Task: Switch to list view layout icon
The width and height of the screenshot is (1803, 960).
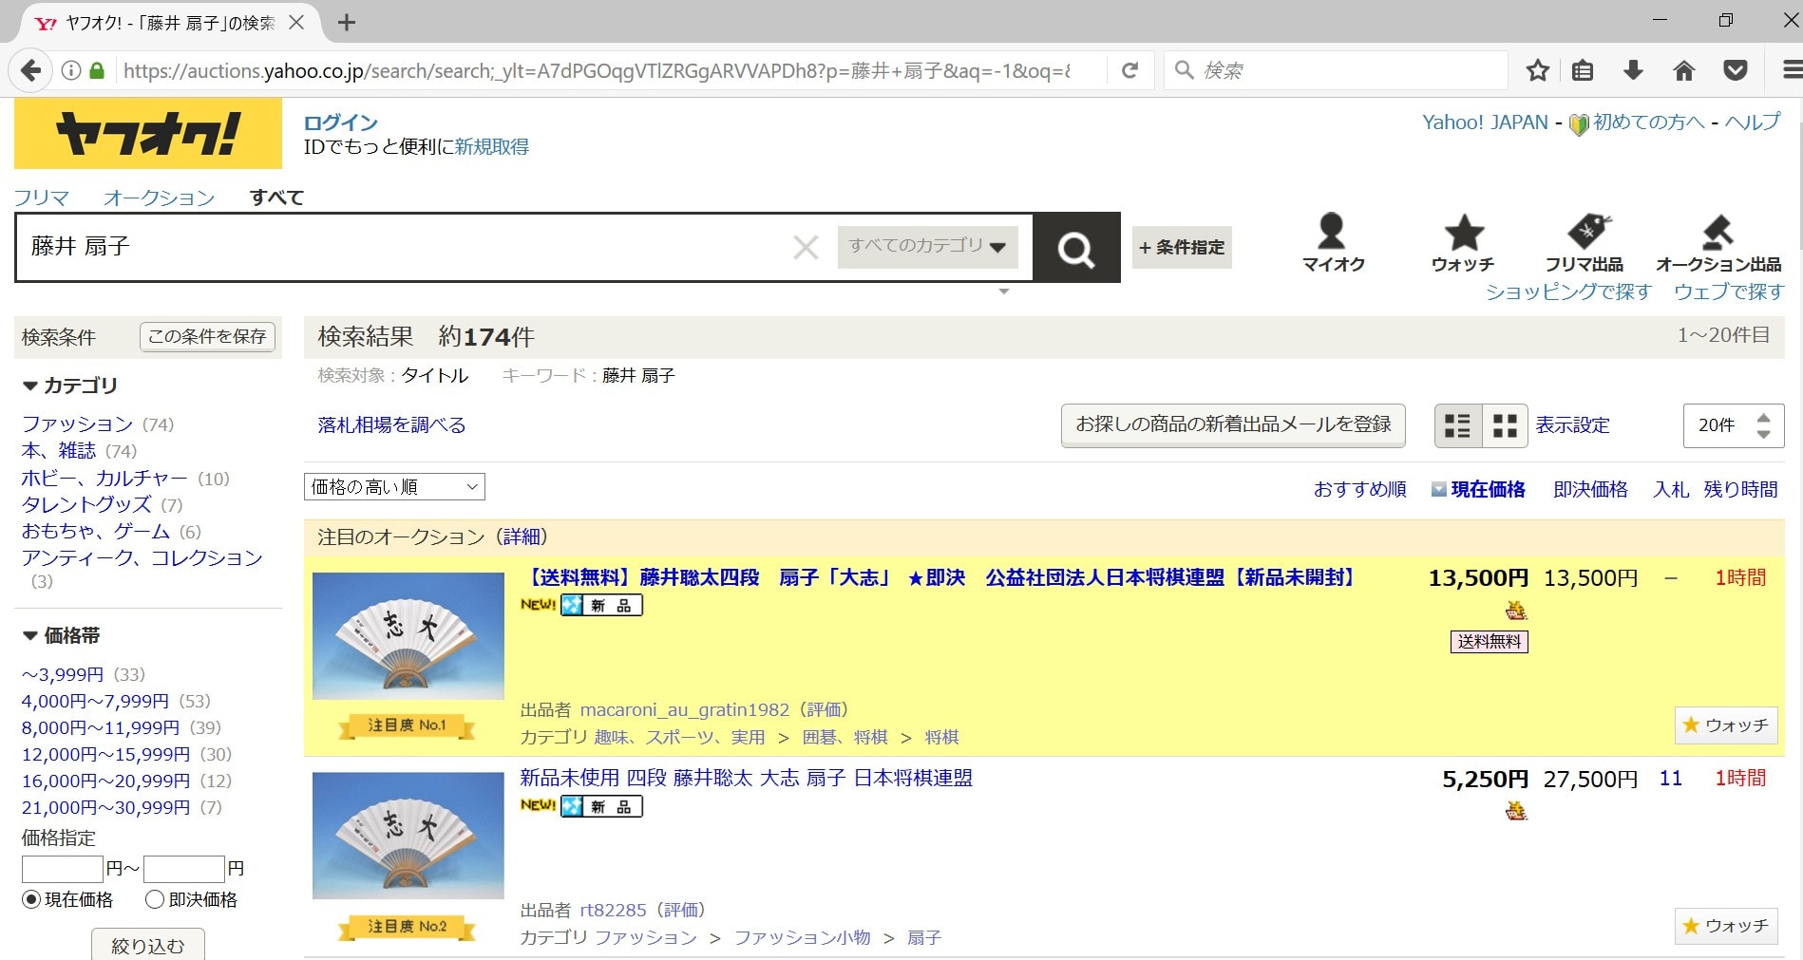Action: (x=1458, y=425)
